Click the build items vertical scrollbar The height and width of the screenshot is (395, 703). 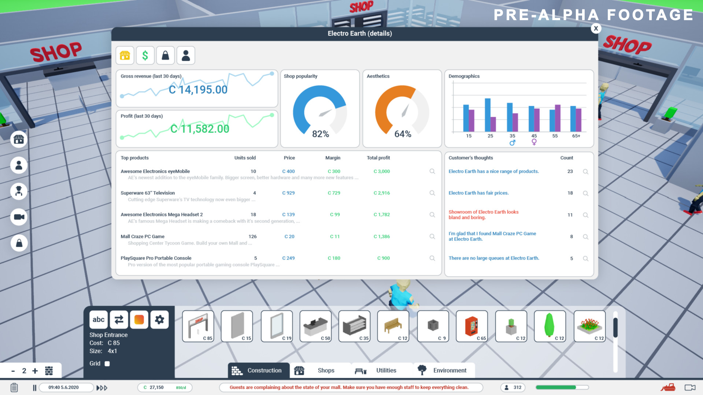coord(615,328)
